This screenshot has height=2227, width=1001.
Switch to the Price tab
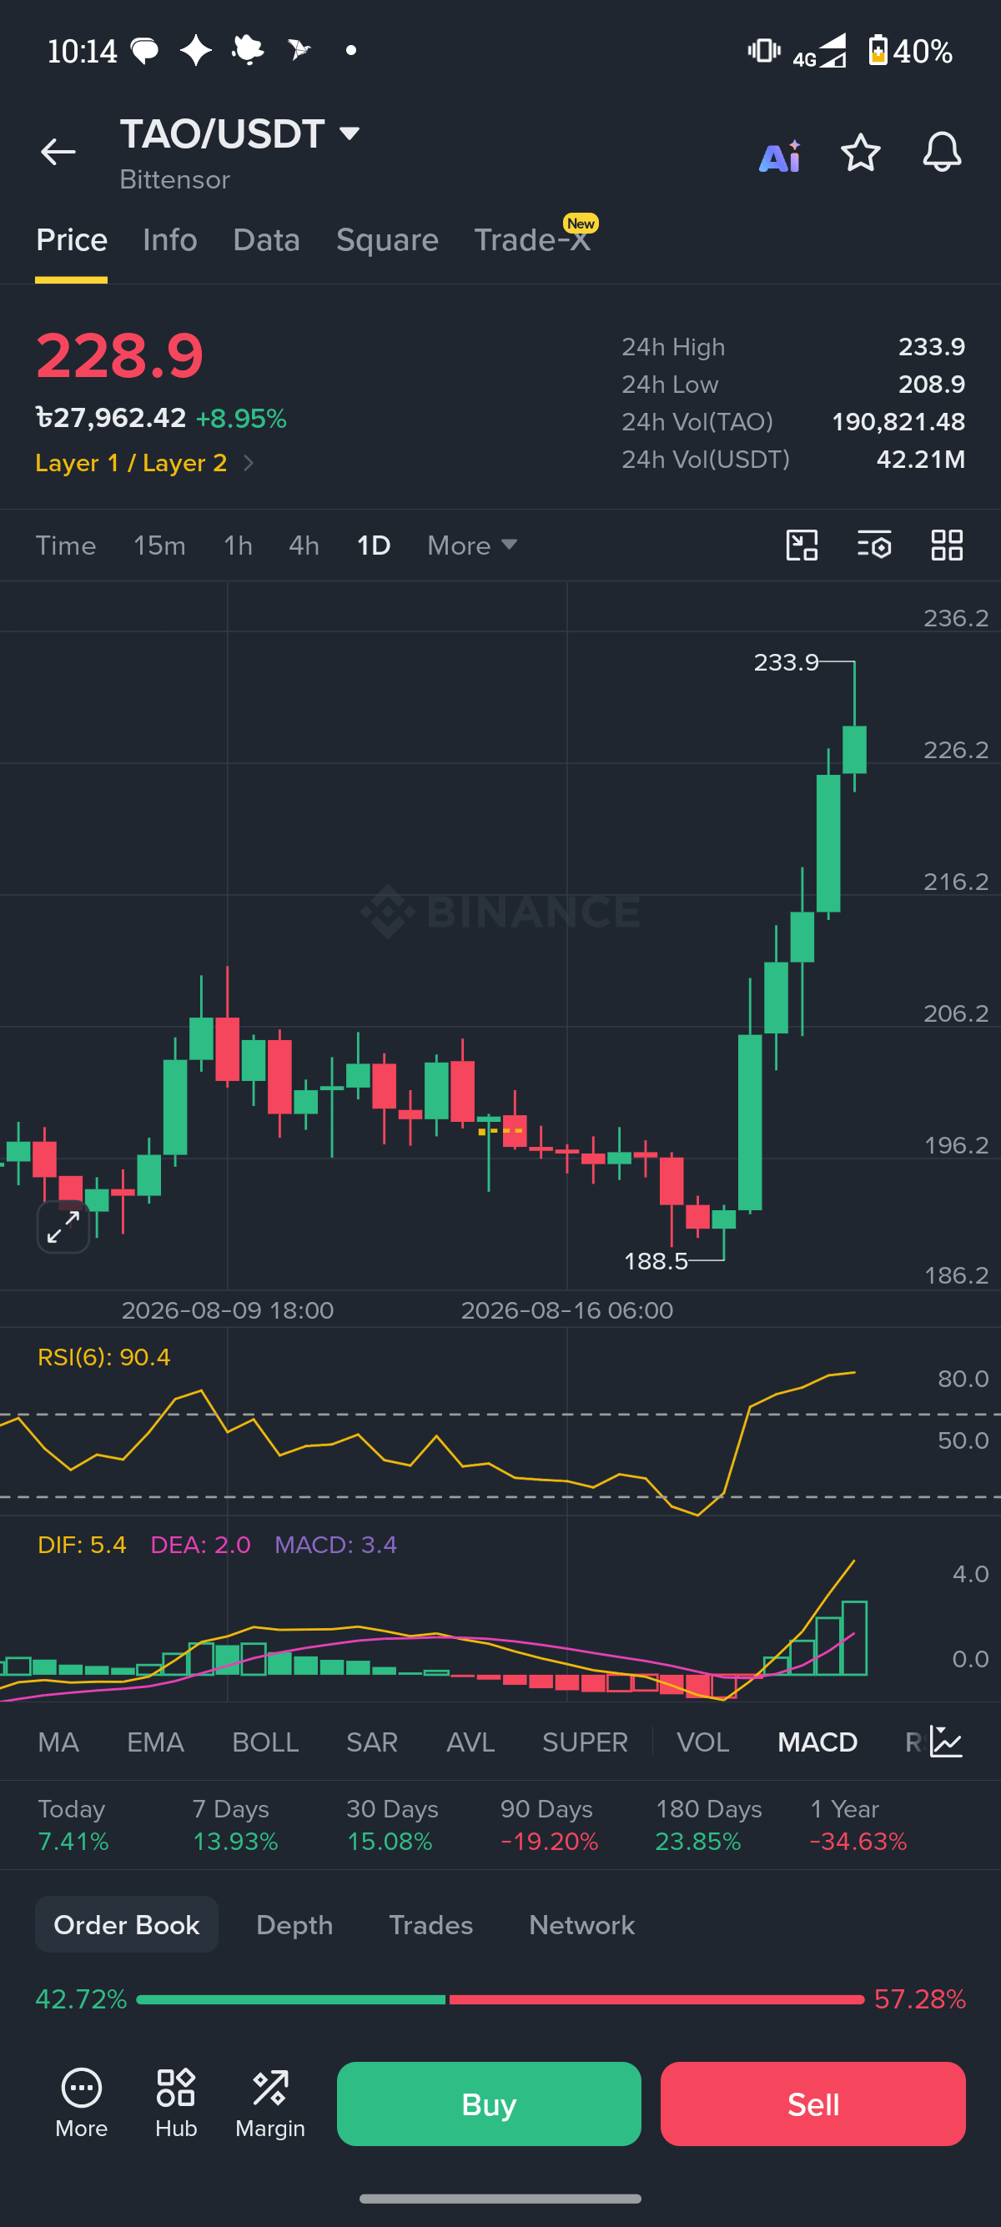(x=72, y=239)
